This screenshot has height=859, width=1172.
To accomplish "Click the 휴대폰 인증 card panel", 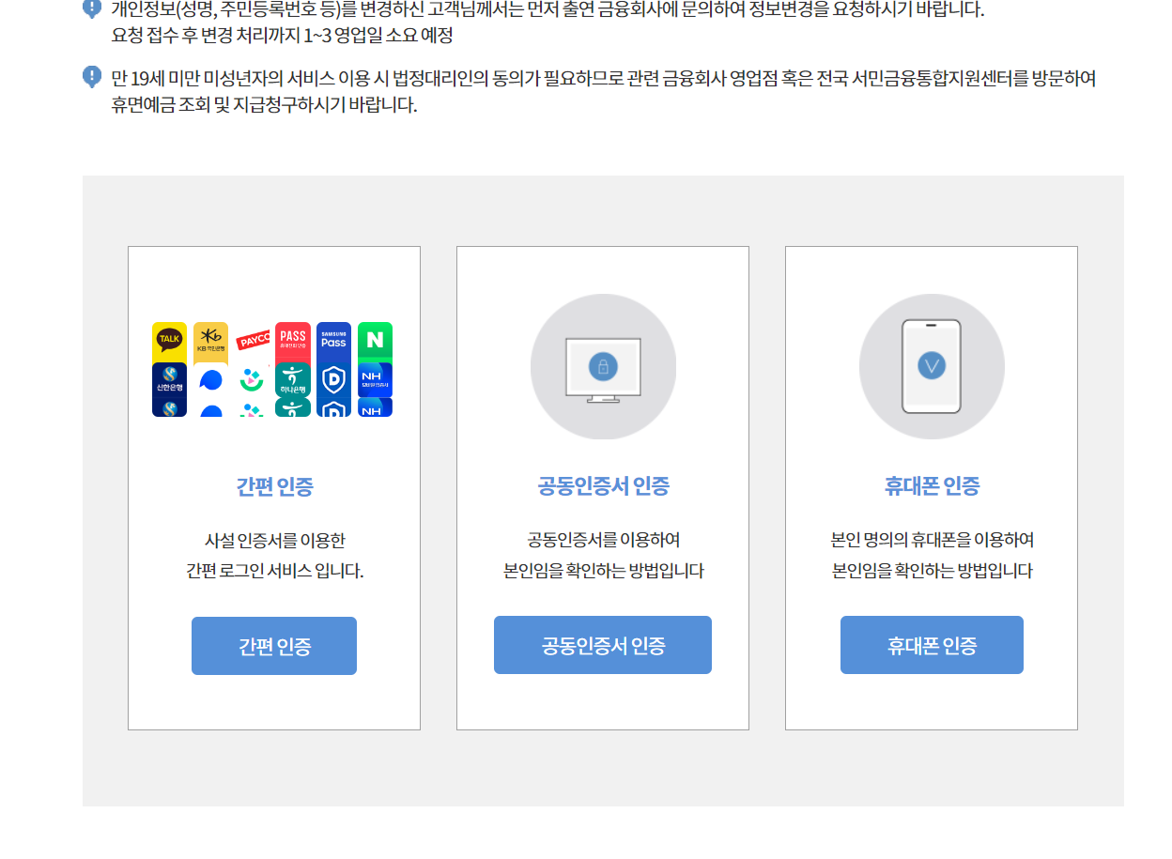I will (932, 488).
